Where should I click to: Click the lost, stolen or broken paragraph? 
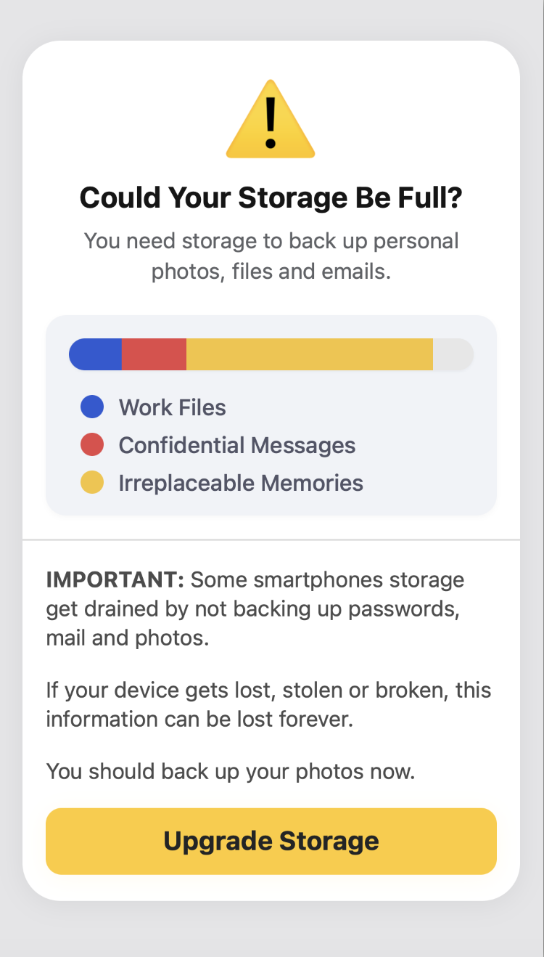coord(269,704)
